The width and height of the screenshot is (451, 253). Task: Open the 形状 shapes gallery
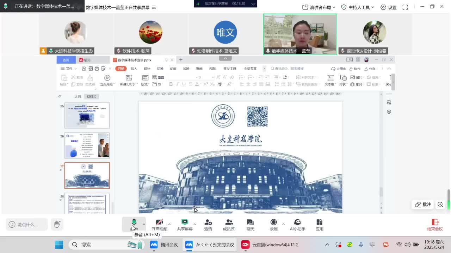point(343,80)
